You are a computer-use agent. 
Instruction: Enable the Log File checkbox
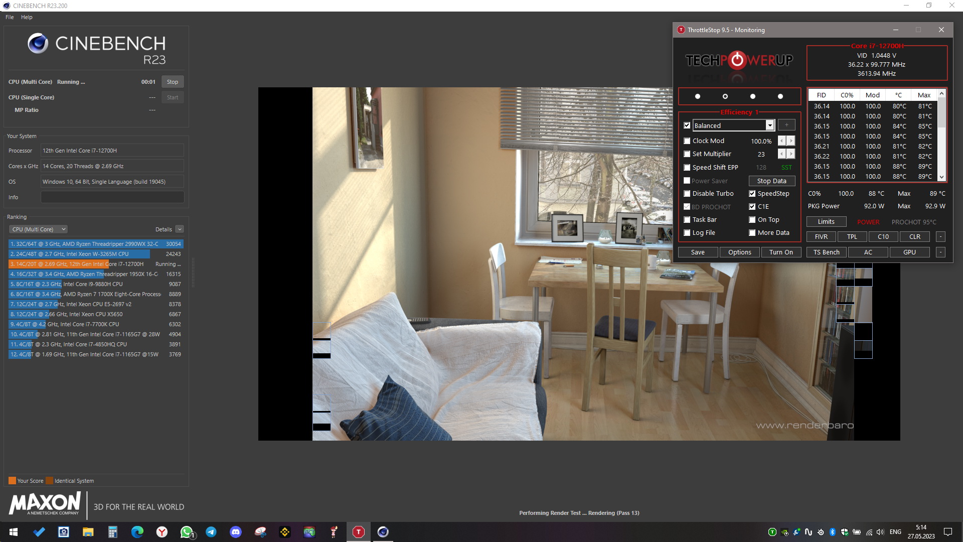pos(687,233)
